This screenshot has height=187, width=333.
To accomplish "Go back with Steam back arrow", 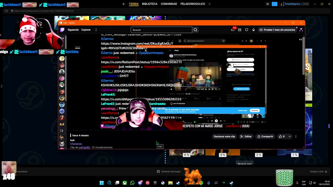I will pos(124,4).
